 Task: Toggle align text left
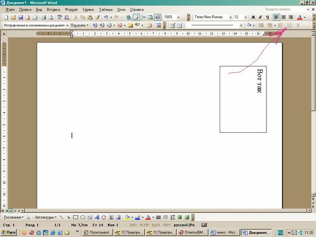(x=276, y=17)
